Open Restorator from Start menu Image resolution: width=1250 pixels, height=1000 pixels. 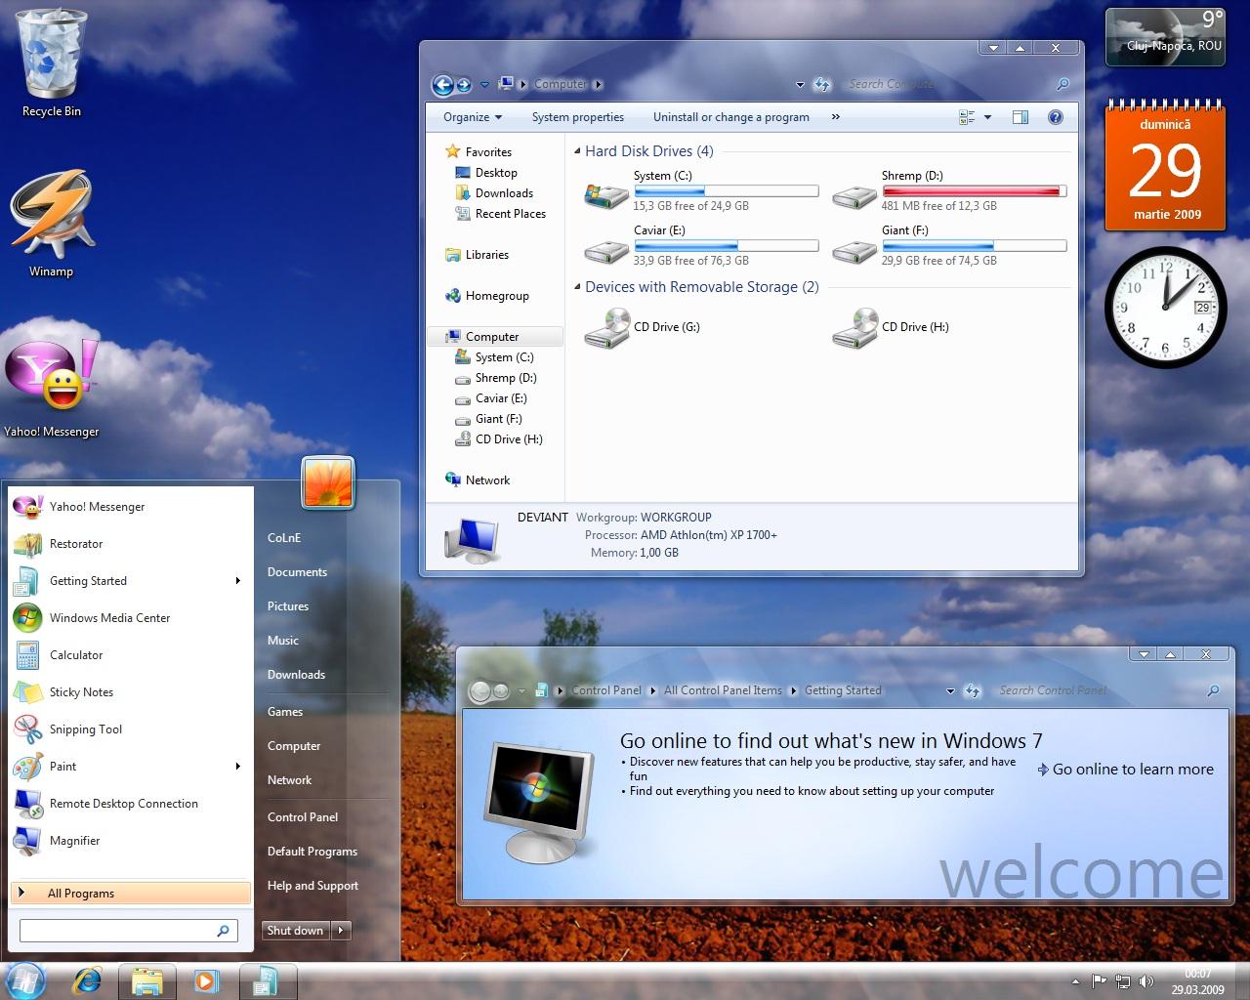click(x=131, y=544)
